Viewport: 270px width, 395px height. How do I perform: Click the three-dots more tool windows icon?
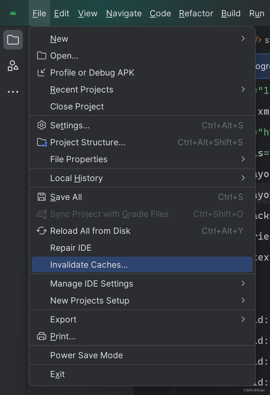(x=13, y=92)
